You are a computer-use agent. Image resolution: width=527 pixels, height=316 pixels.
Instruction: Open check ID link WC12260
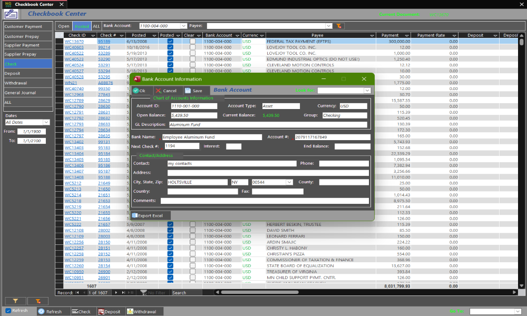click(74, 266)
